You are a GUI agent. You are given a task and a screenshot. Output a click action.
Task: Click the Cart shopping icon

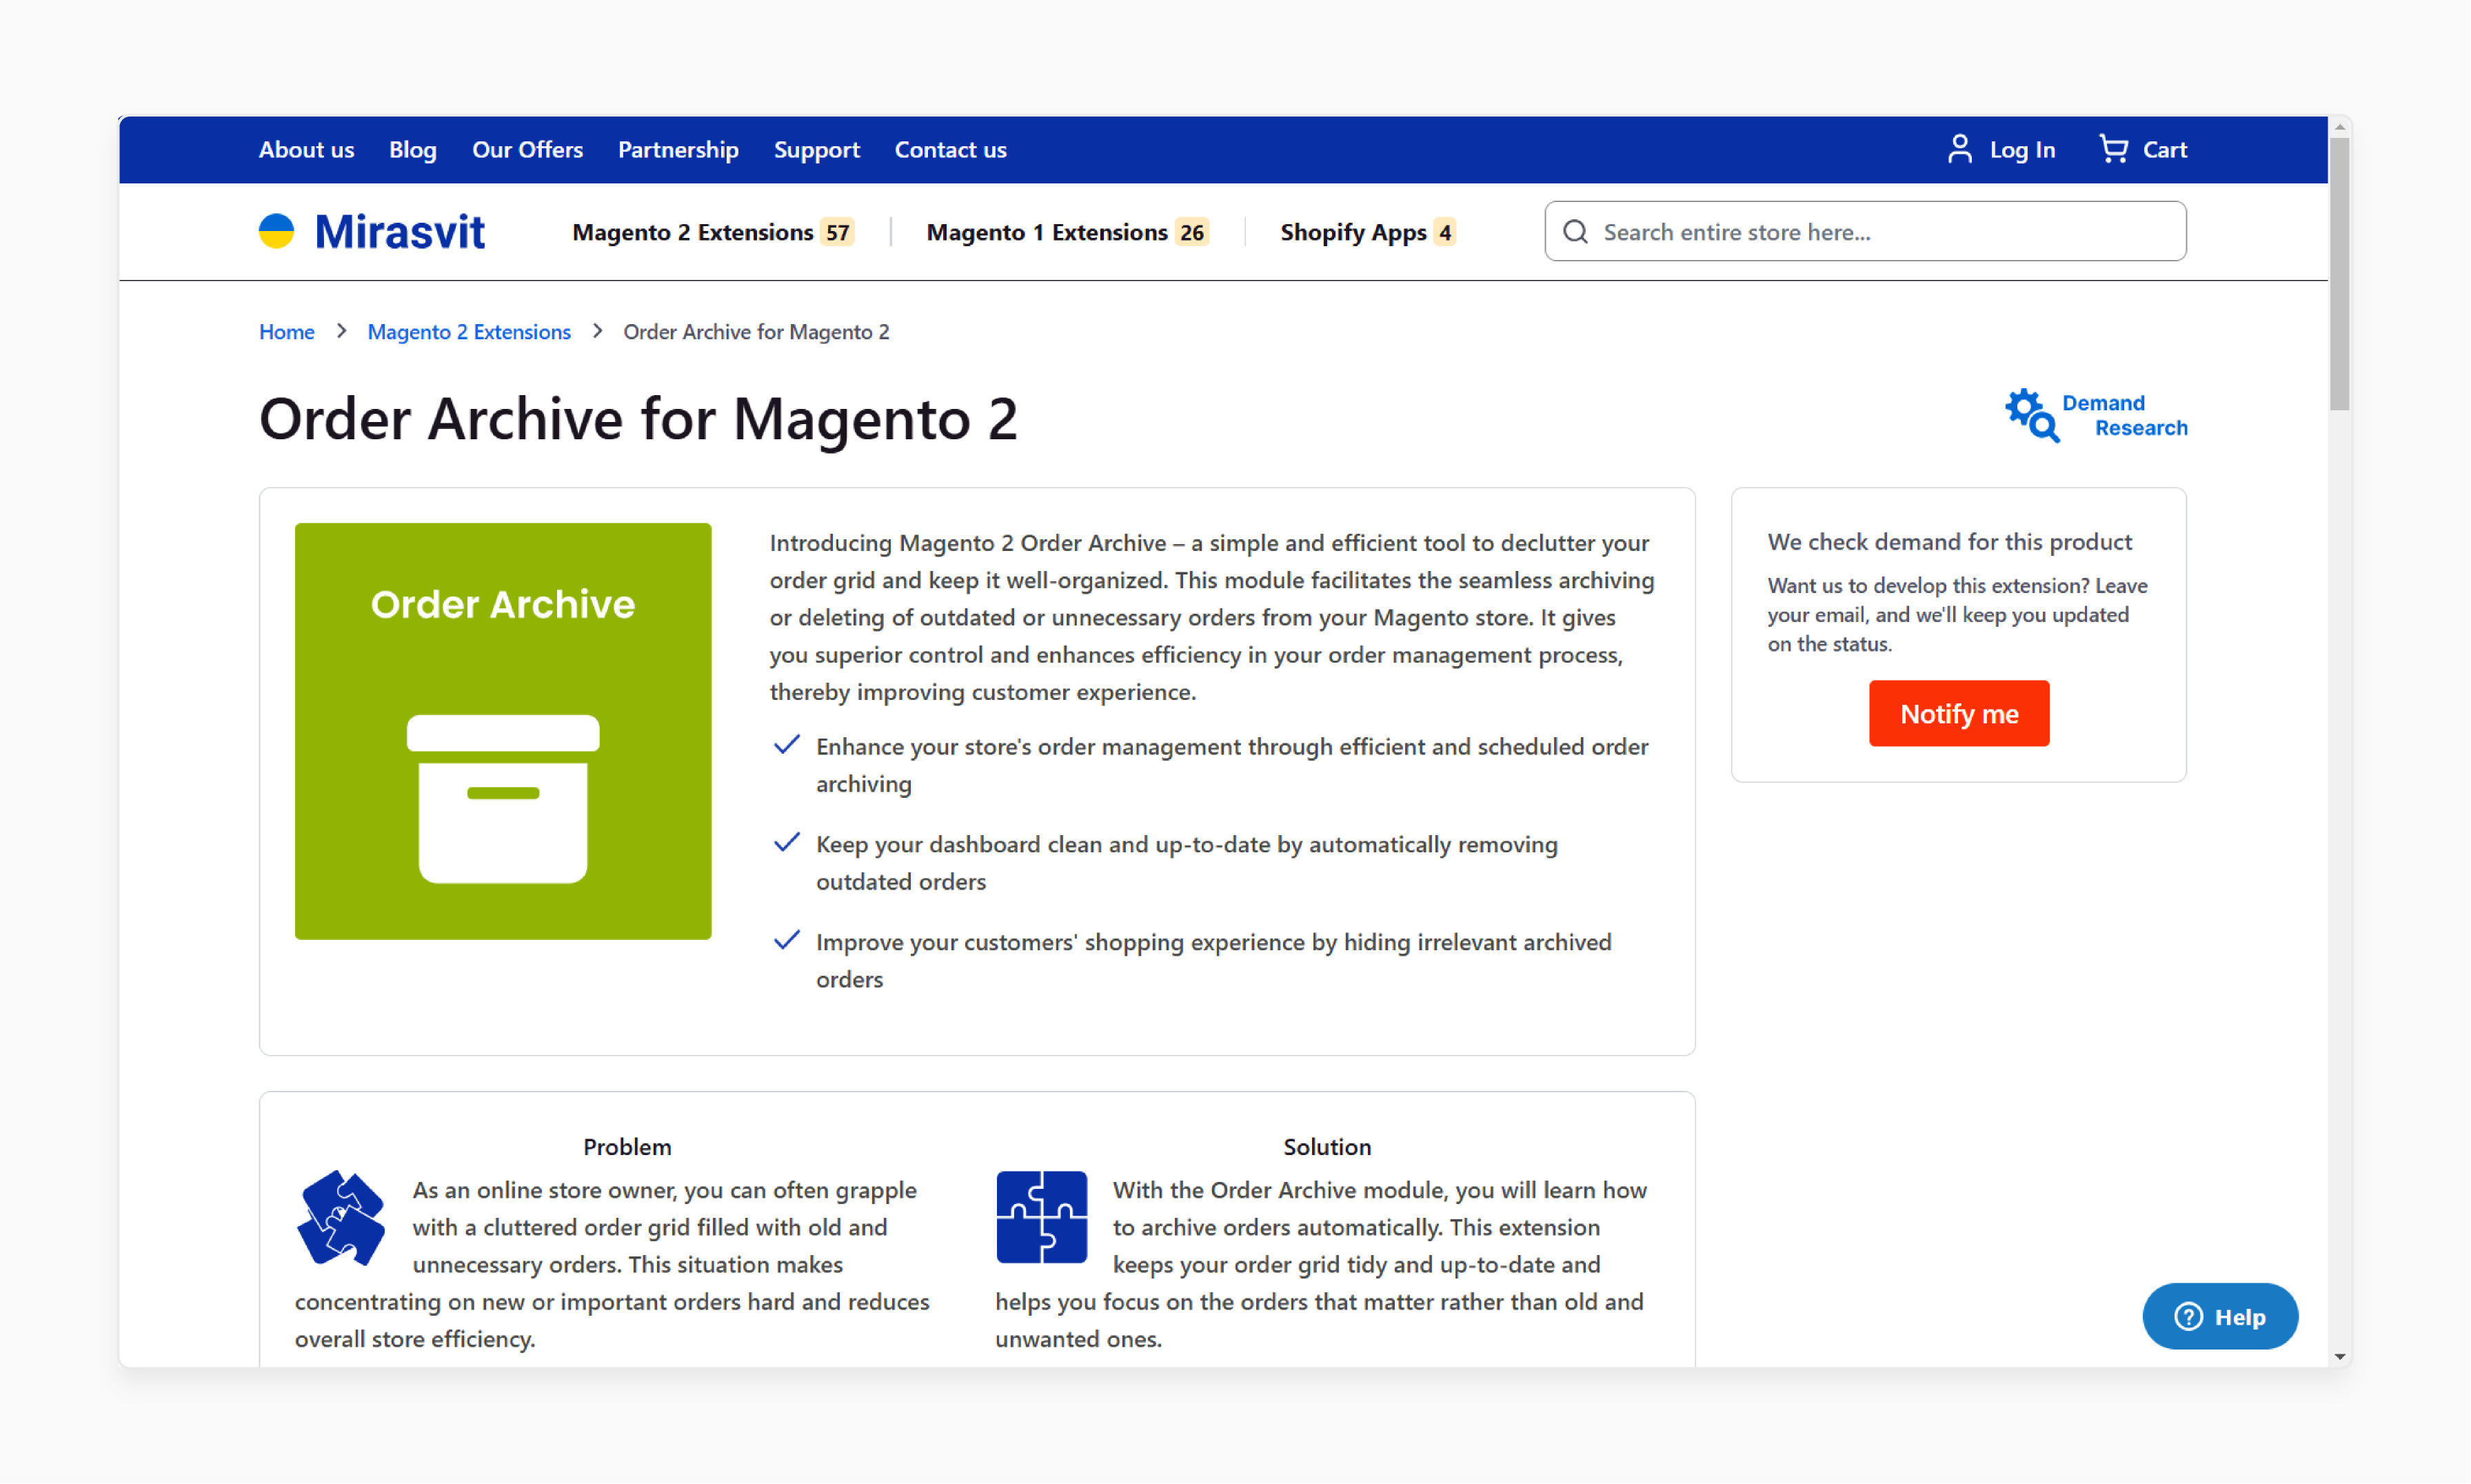(2112, 148)
